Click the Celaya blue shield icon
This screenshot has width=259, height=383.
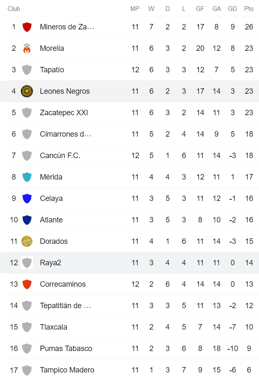click(x=27, y=198)
